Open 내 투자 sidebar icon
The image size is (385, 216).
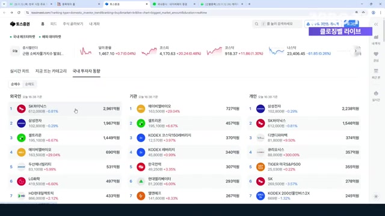coord(376,40)
